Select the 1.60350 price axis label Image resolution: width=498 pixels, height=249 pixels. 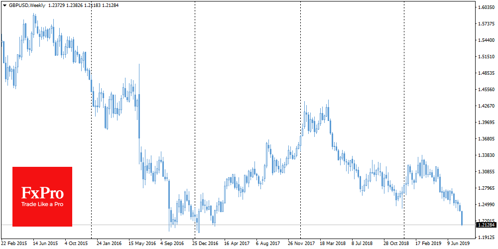pyautogui.click(x=486, y=7)
